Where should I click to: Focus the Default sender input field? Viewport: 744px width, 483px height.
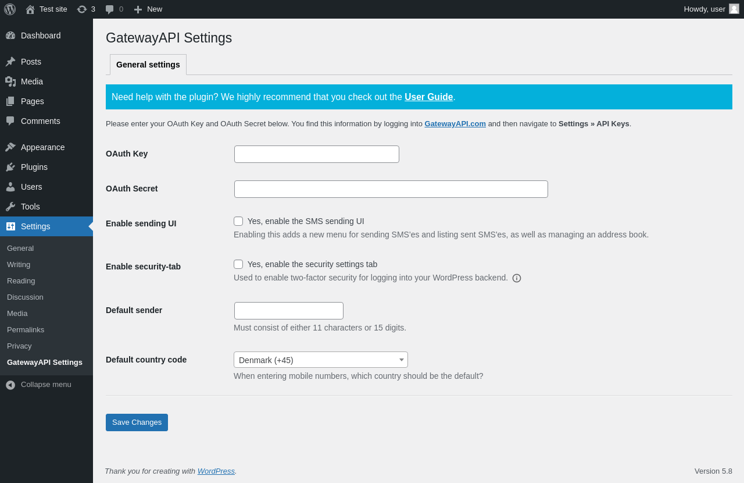point(289,311)
